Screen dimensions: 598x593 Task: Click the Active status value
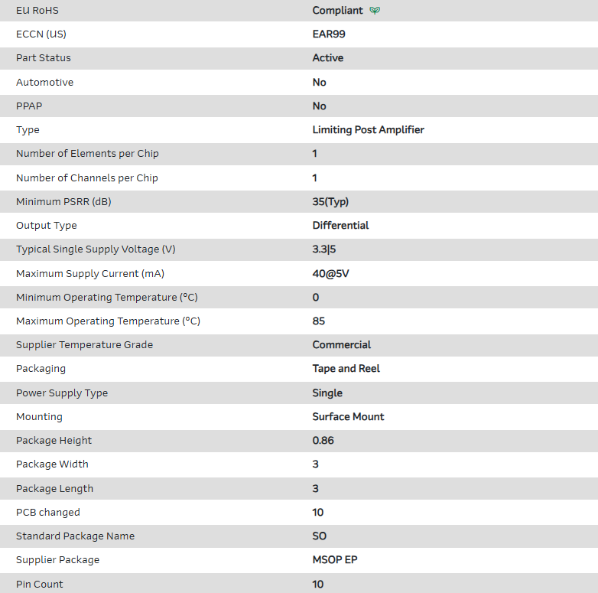[328, 58]
